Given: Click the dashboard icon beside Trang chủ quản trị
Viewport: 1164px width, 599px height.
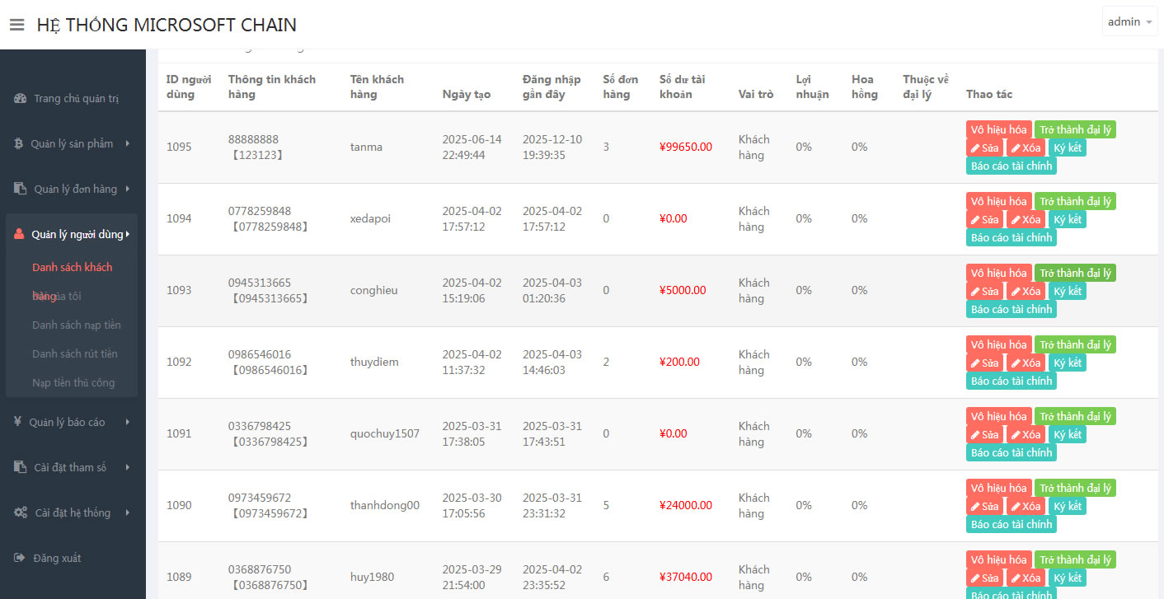Looking at the screenshot, I should 21,99.
